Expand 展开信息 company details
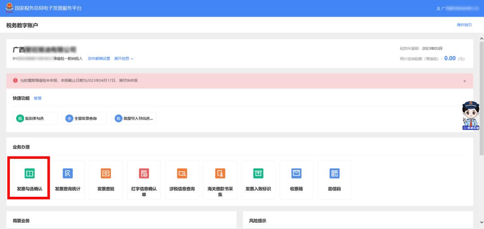484x229 pixels. point(124,59)
